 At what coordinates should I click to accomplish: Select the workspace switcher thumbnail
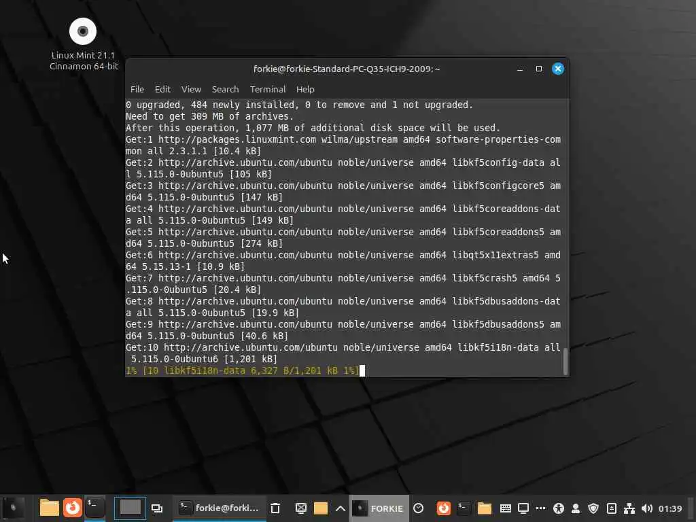[130, 508]
